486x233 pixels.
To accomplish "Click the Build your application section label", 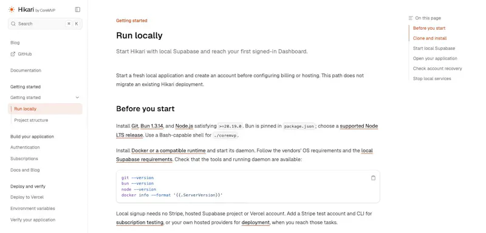I will (32, 137).
